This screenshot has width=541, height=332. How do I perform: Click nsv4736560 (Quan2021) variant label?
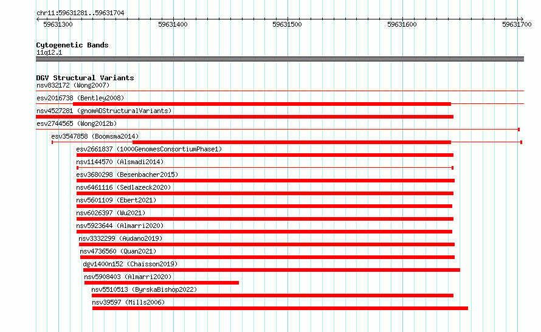coord(118,251)
